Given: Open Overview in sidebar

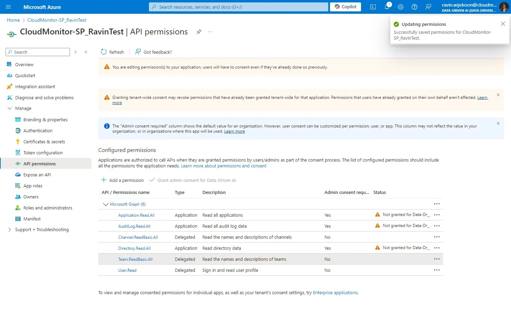Looking at the screenshot, I should click(x=24, y=64).
